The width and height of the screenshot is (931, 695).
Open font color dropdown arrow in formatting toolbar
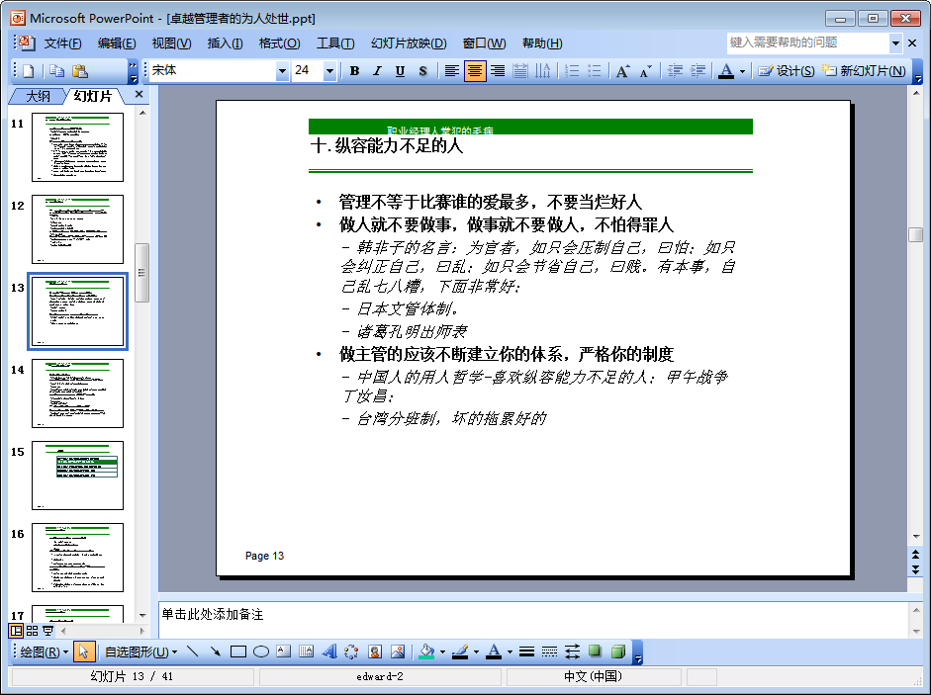point(742,71)
